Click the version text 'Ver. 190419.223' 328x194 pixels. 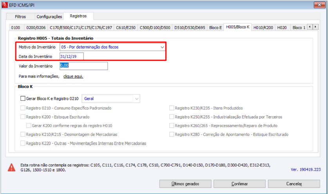(x=306, y=170)
